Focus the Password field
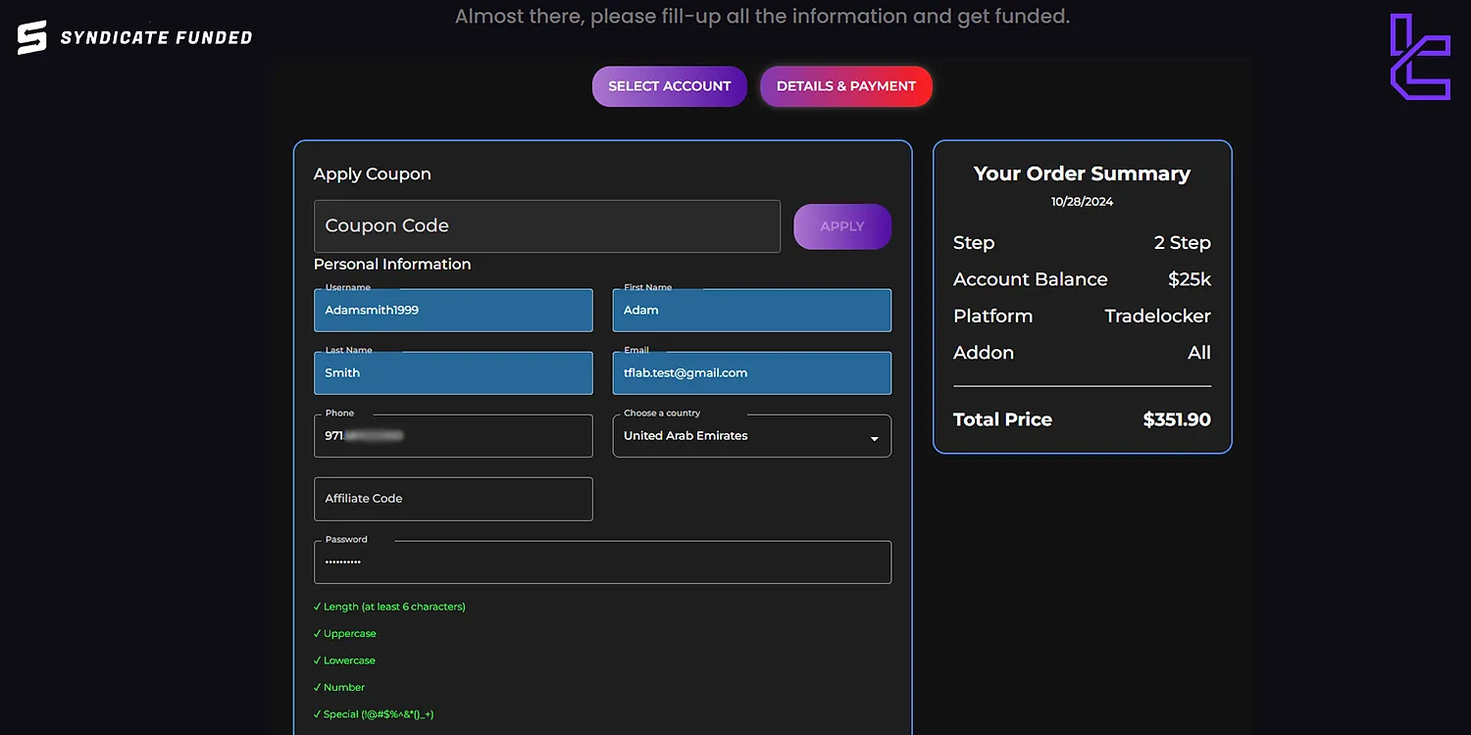 pos(602,563)
